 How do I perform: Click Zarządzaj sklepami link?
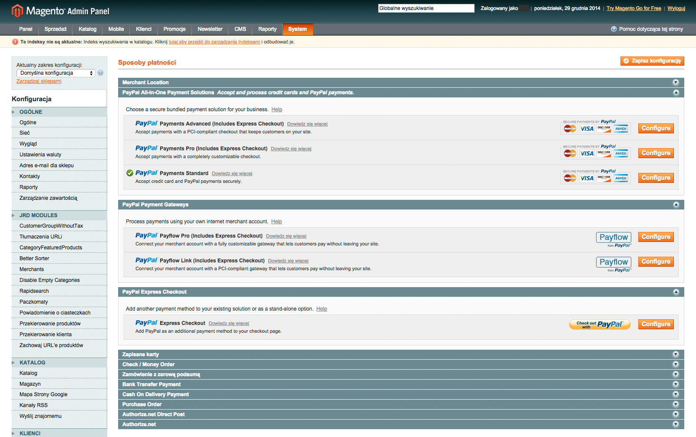[x=39, y=81]
